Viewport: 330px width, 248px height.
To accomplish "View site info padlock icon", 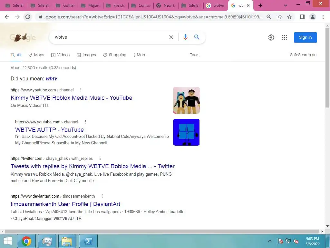I will [x=41, y=17].
